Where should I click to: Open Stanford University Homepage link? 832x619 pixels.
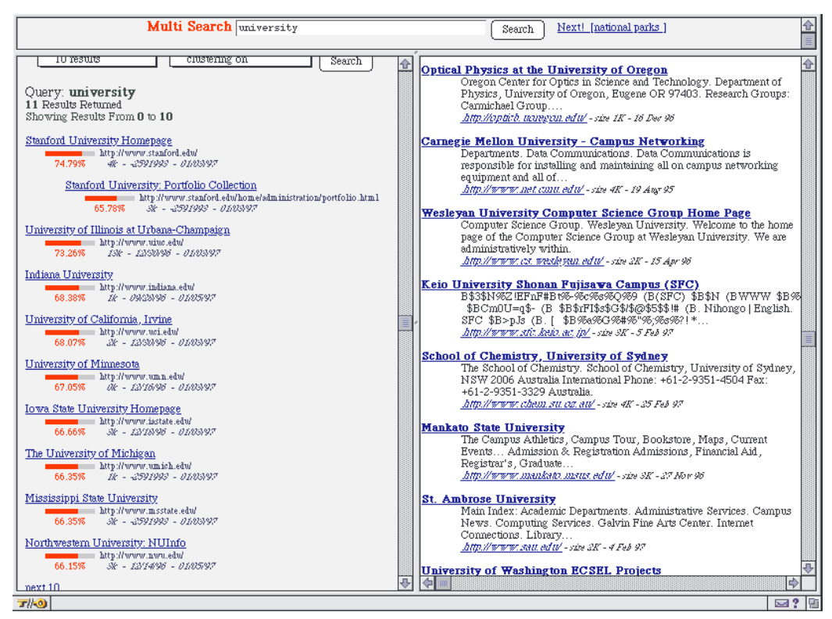(x=98, y=140)
